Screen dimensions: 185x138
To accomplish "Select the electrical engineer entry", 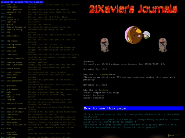I will 13,76.
